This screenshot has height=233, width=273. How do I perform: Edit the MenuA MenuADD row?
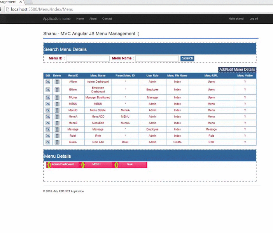tap(48, 116)
